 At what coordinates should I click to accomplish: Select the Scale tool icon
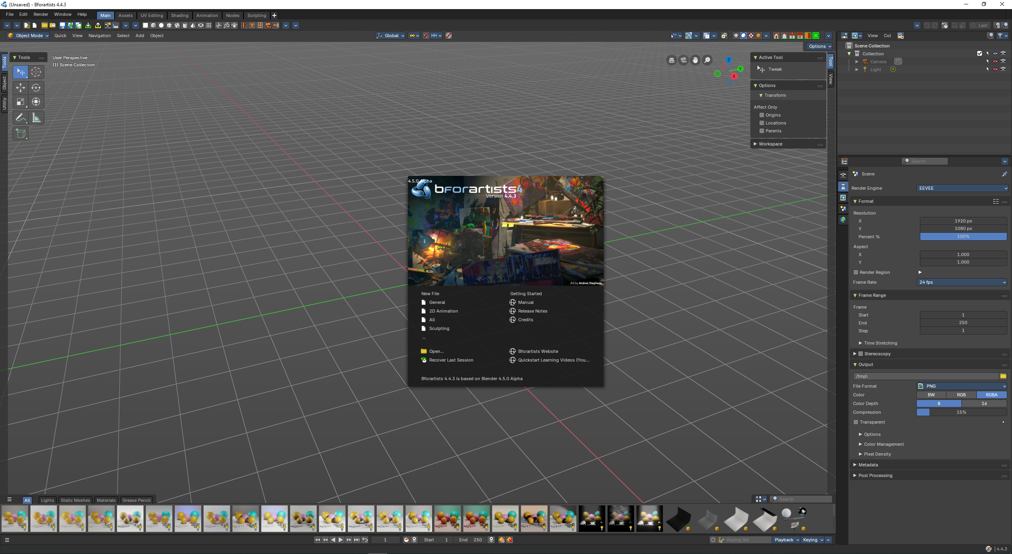tap(21, 102)
